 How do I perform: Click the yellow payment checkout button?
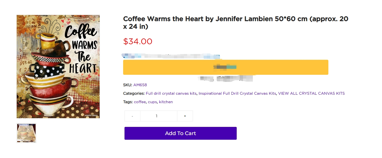226,67
